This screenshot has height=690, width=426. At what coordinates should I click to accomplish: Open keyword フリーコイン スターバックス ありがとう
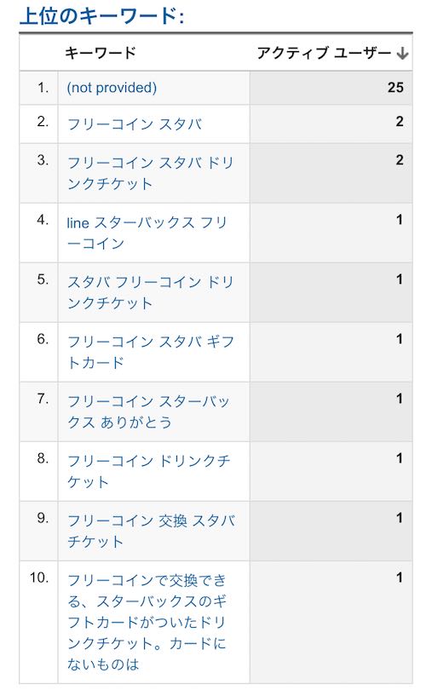148,411
